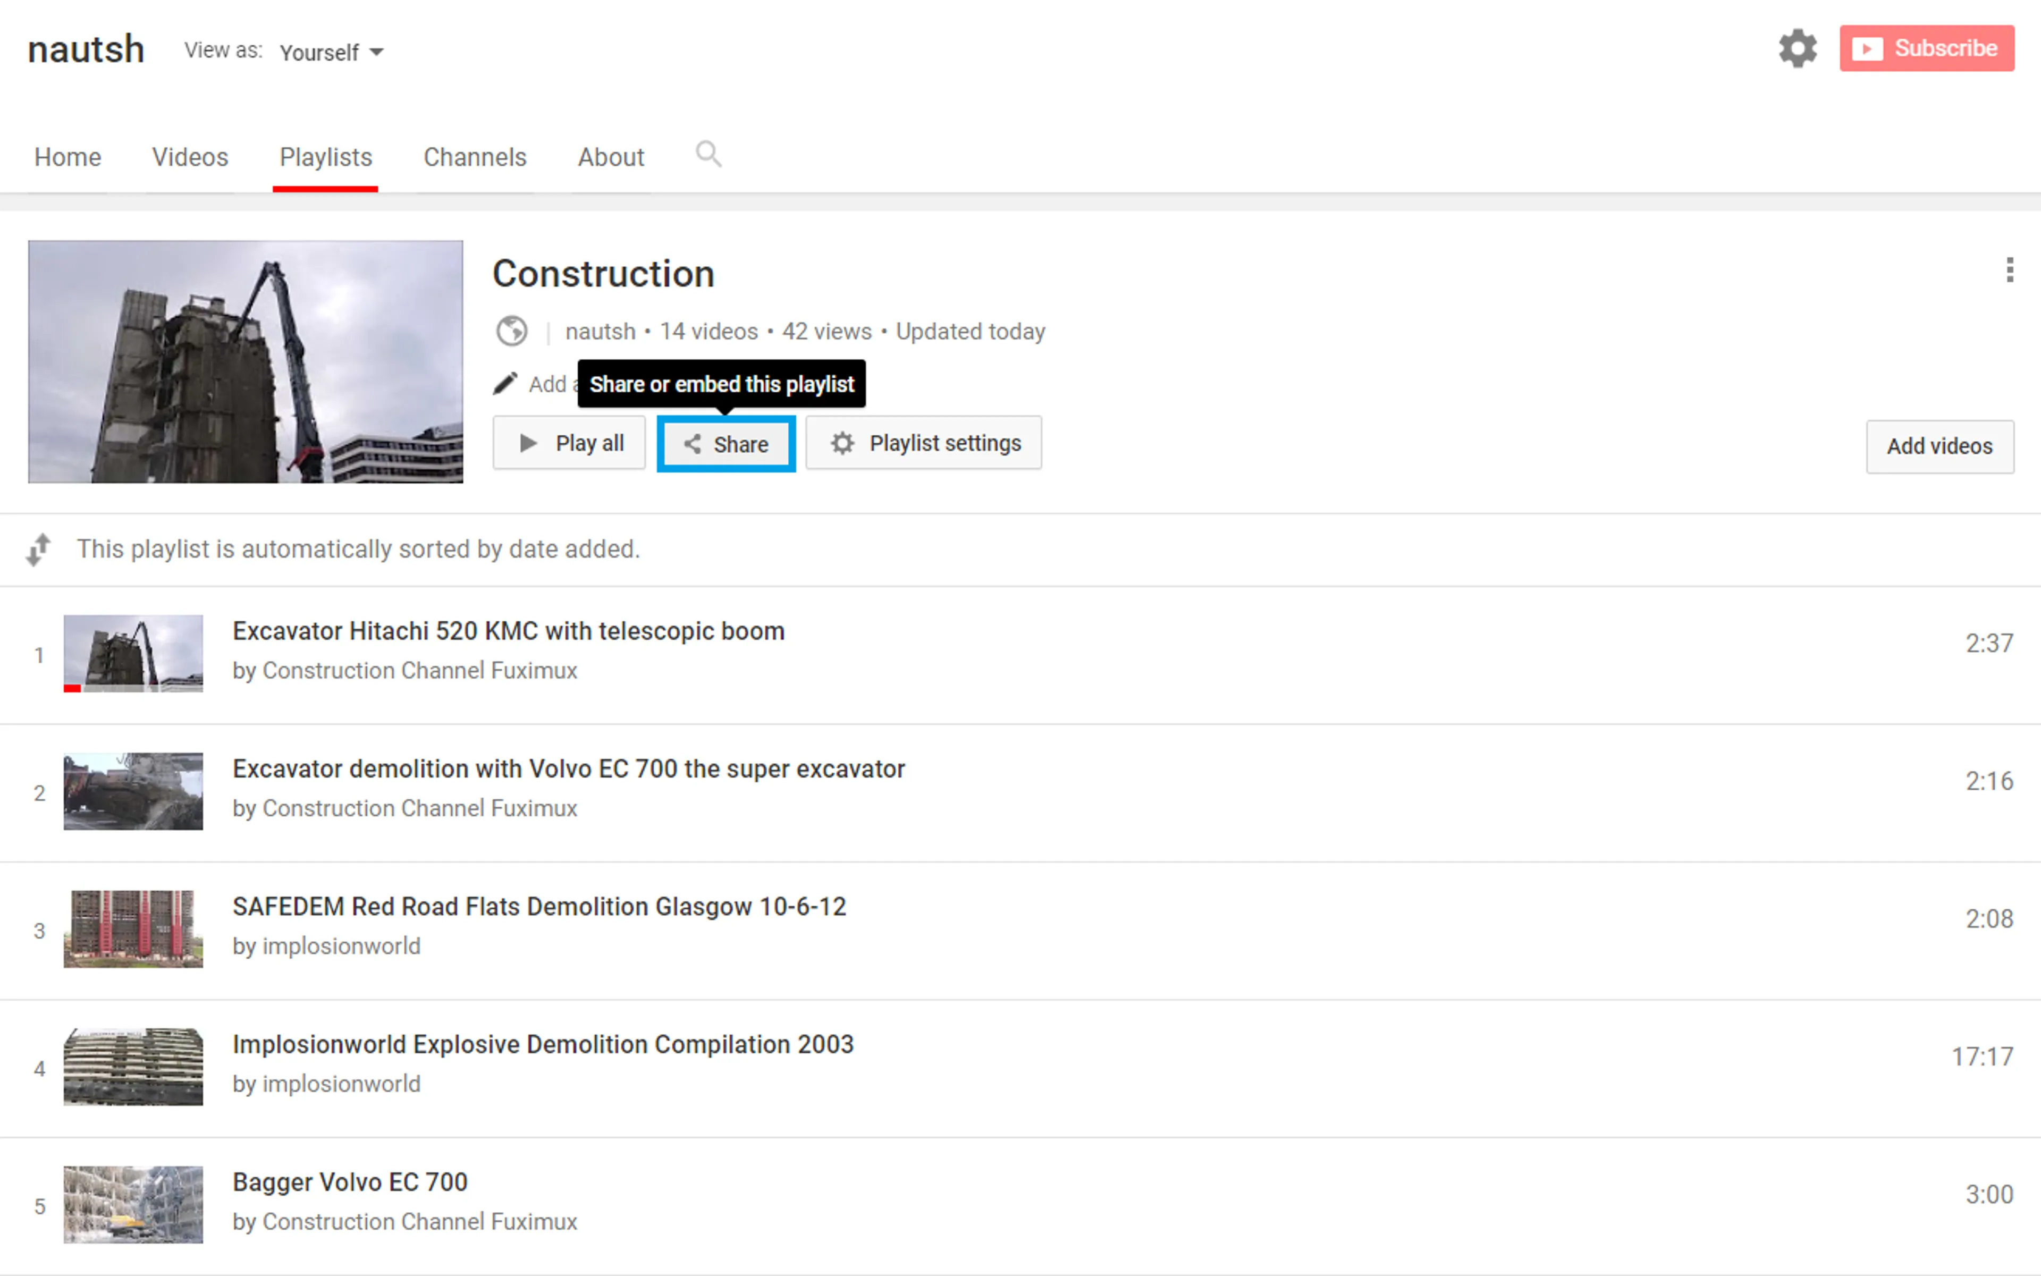
Task: Click the Share playlist button
Action: pyautogui.click(x=726, y=444)
